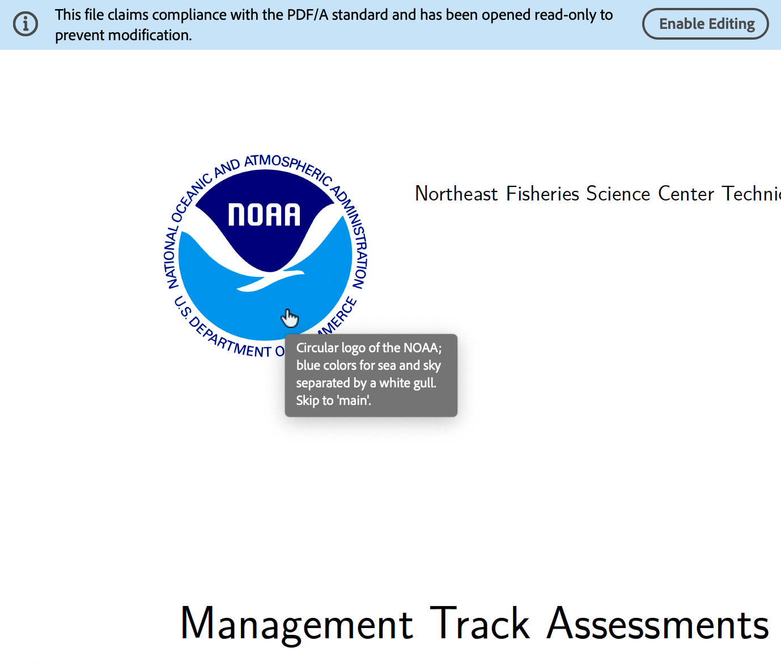Click the info icon in the PDF/A banner
The width and height of the screenshot is (781, 666).
pyautogui.click(x=26, y=24)
